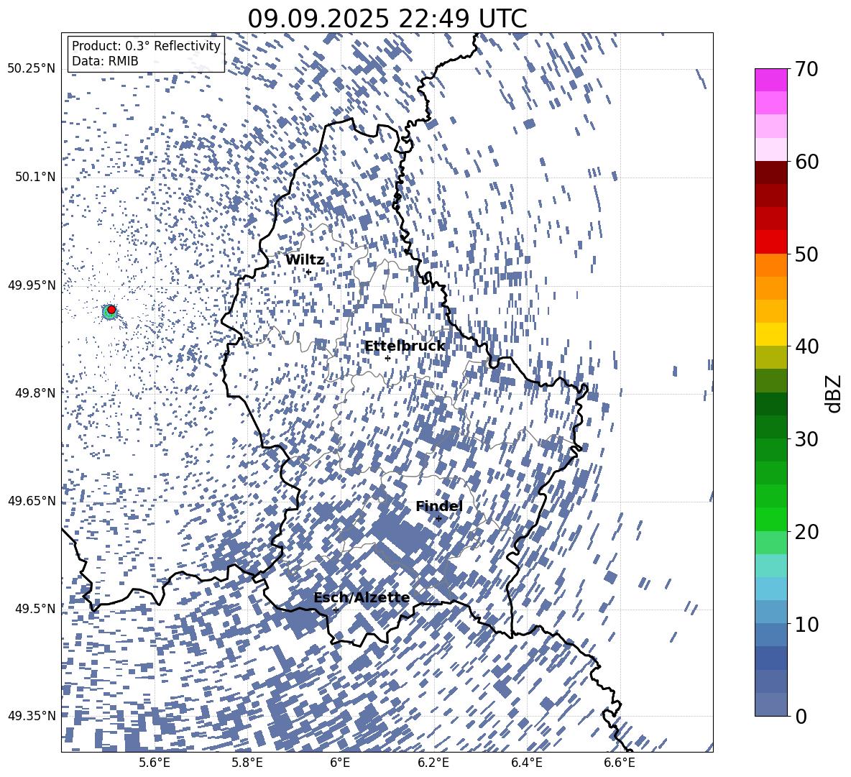The height and width of the screenshot is (777, 851).
Task: Click the Ettelbruck city label
Action: click(x=405, y=346)
